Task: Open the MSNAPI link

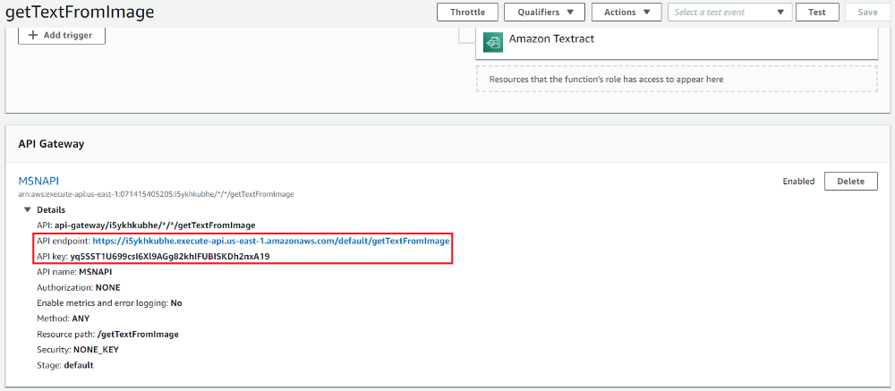Action: pyautogui.click(x=38, y=181)
